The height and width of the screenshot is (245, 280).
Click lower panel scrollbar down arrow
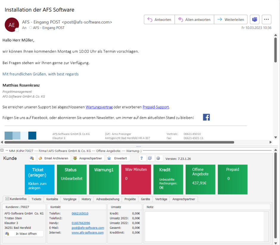[276, 244]
